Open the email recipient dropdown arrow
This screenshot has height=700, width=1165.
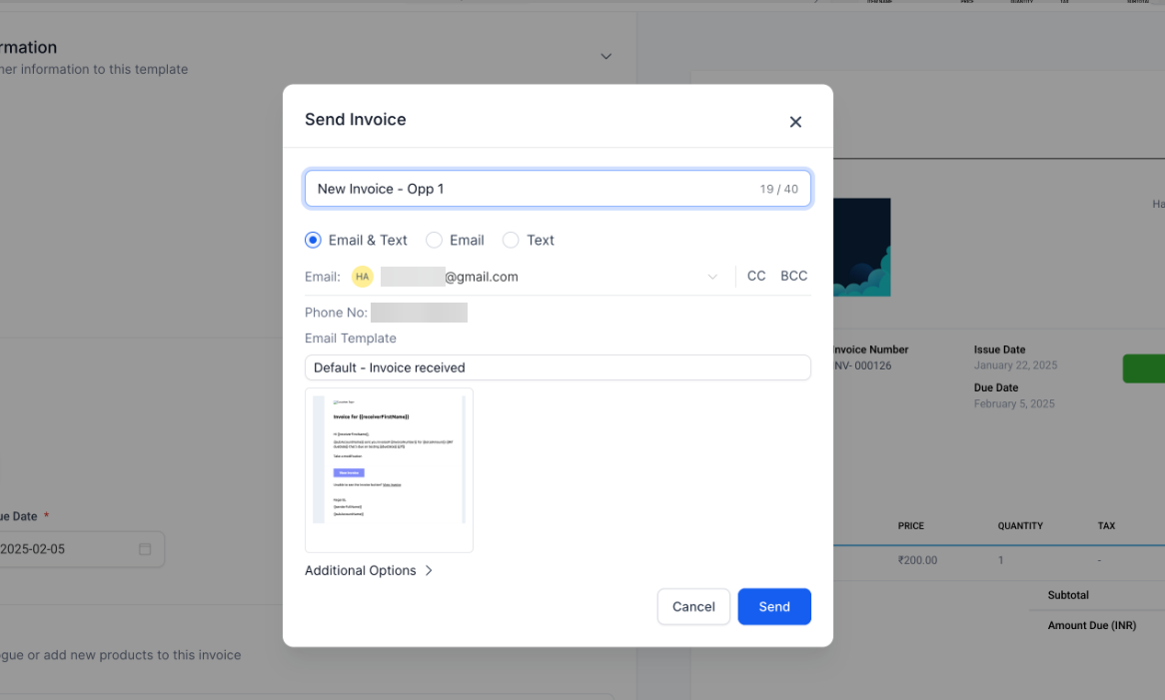point(712,277)
